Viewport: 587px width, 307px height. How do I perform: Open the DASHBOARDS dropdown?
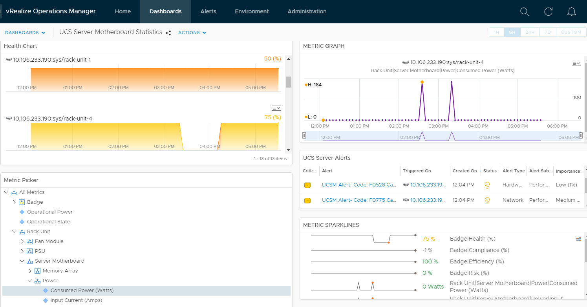(25, 33)
